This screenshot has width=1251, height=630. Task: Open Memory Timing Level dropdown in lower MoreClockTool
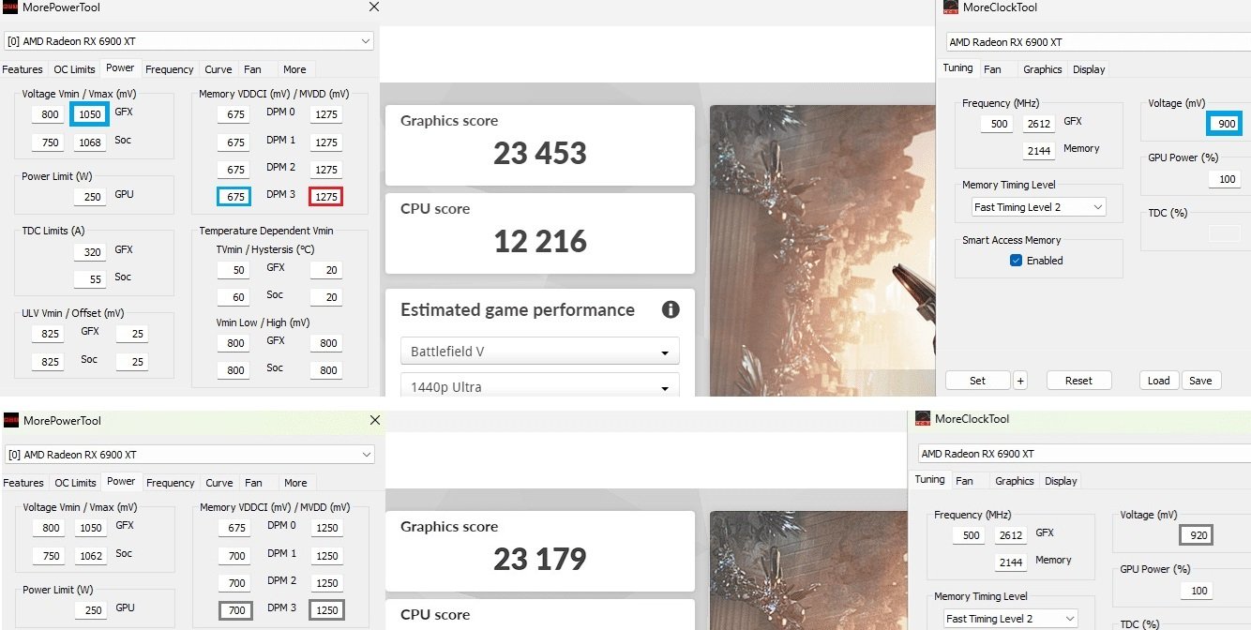(1010, 619)
